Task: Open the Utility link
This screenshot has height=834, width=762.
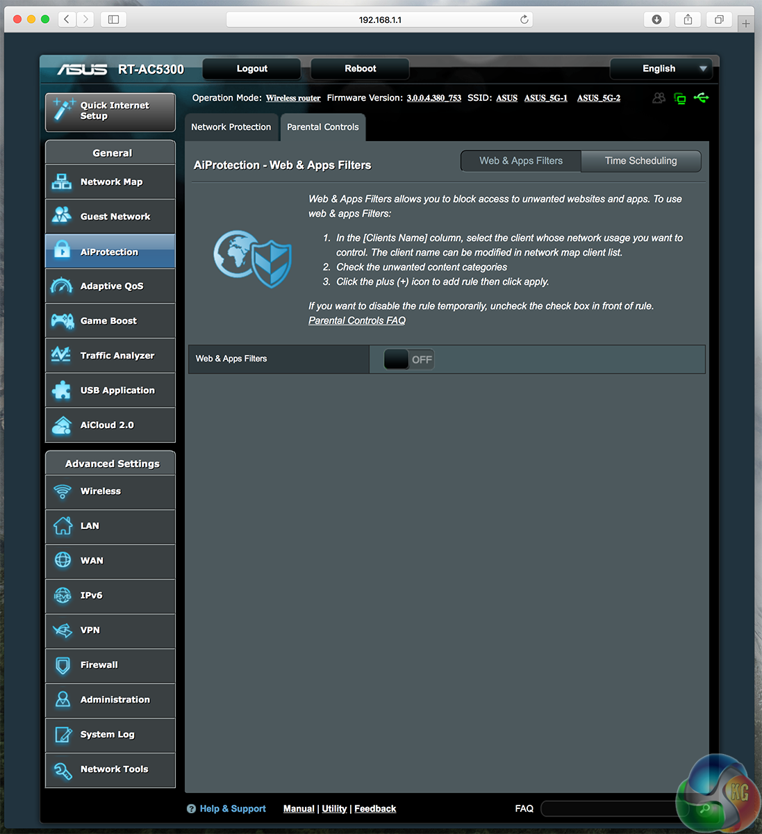Action: 334,808
